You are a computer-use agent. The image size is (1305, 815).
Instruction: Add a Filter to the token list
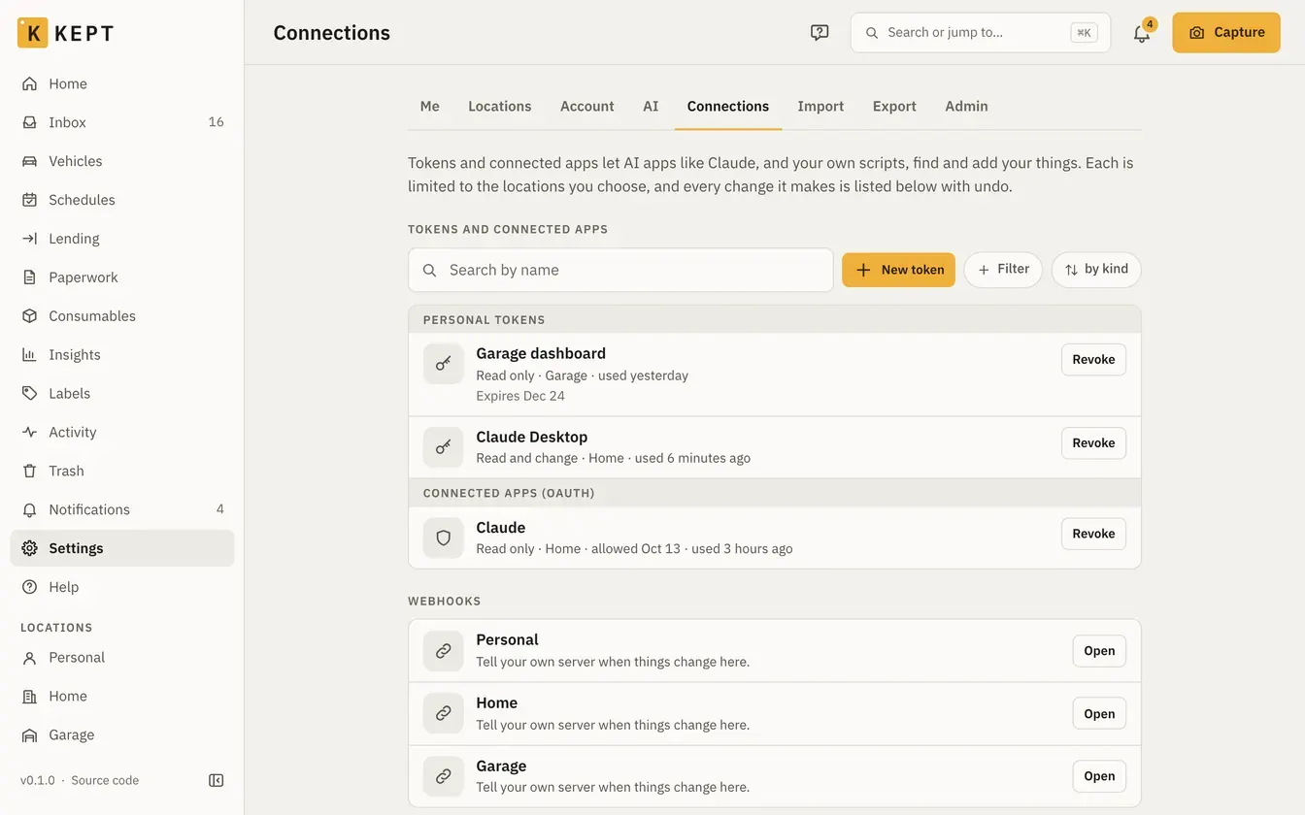1003,270
